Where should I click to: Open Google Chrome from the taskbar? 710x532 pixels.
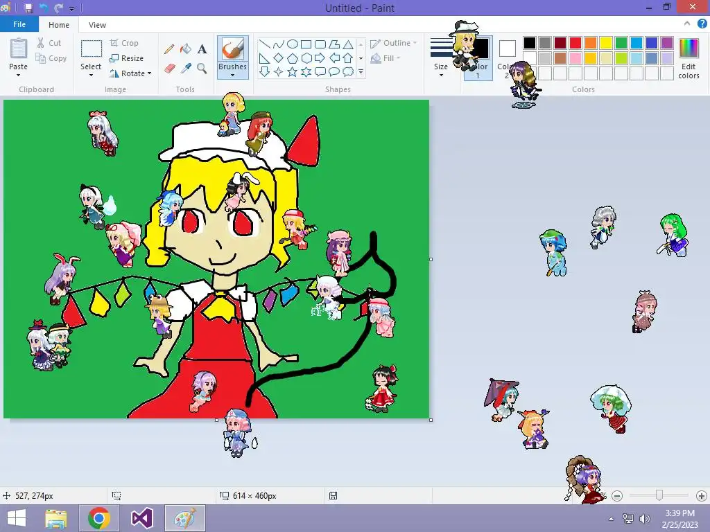click(98, 518)
